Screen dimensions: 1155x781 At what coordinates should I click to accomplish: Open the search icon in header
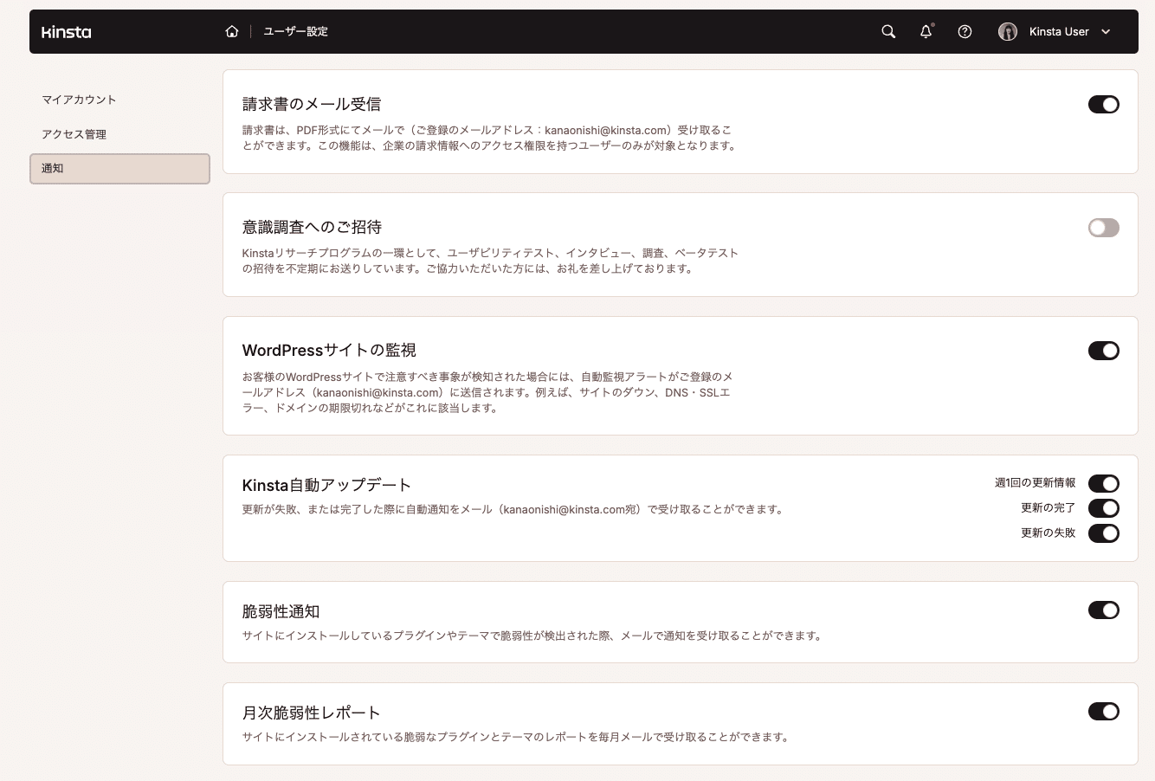[888, 31]
